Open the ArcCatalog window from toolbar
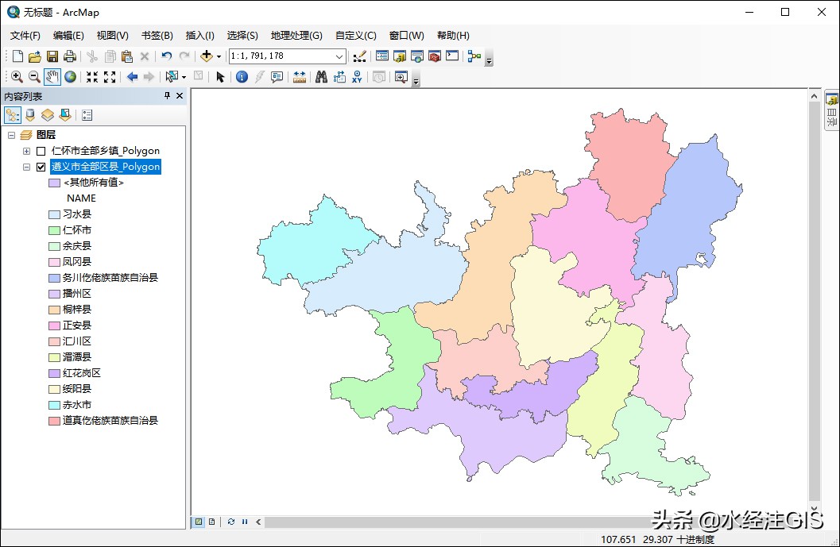840x547 pixels. 398,56
